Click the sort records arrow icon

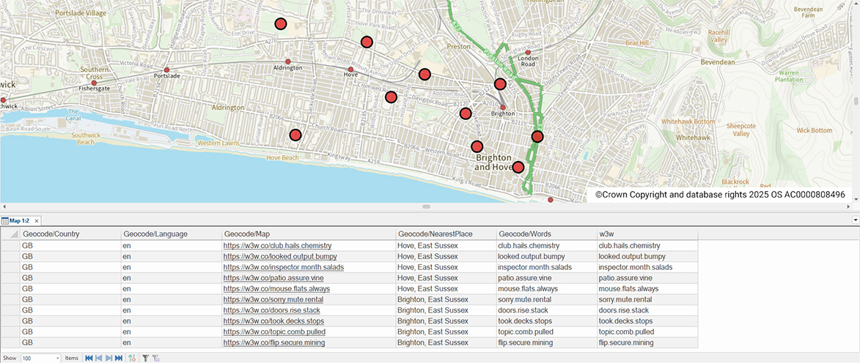(x=132, y=358)
